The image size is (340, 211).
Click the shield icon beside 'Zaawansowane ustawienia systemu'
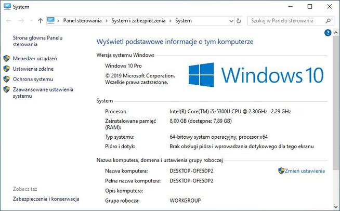7,89
